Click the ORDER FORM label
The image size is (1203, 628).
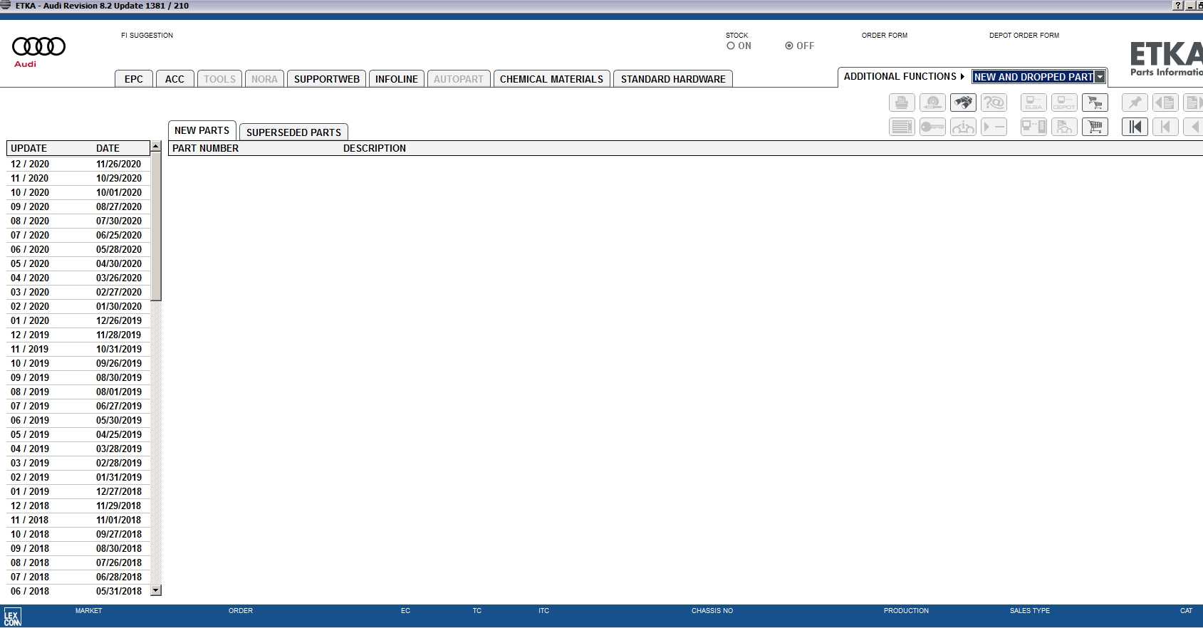click(x=885, y=35)
